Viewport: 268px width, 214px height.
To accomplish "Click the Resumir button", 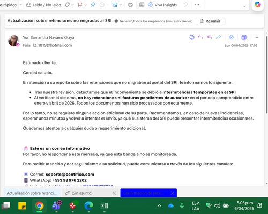I will click(210, 21).
